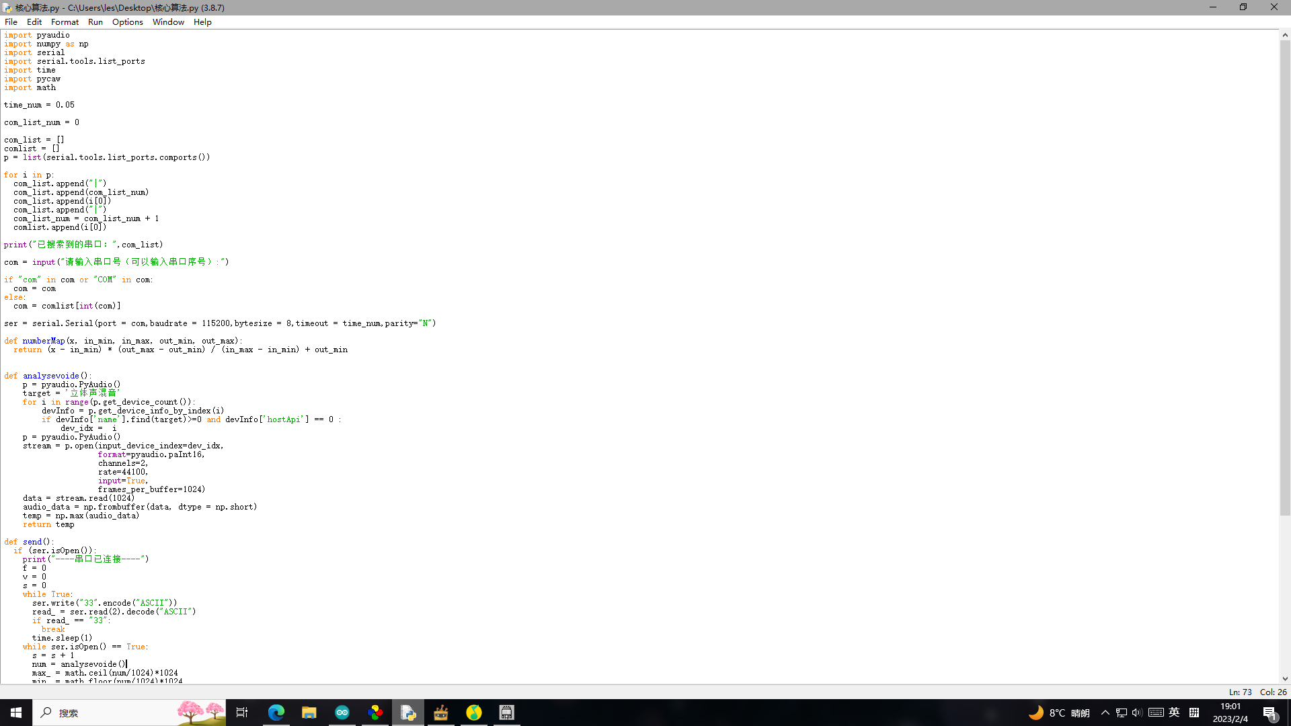Open the touch keyboard tray icon
1291x726 pixels.
point(1156,713)
